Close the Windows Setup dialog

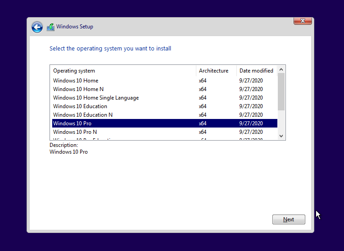tap(303, 21)
